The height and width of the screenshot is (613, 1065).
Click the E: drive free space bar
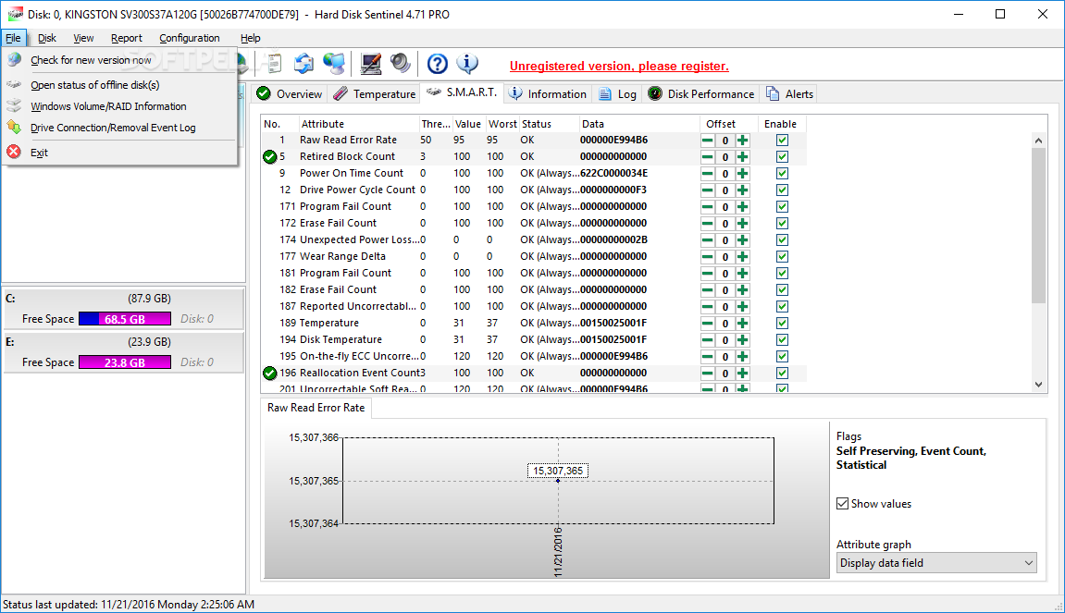coord(125,362)
